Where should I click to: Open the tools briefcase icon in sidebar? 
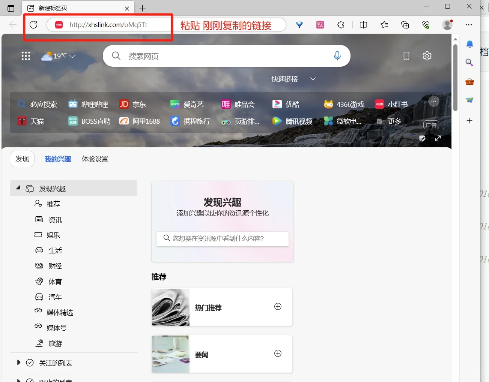pyautogui.click(x=469, y=82)
